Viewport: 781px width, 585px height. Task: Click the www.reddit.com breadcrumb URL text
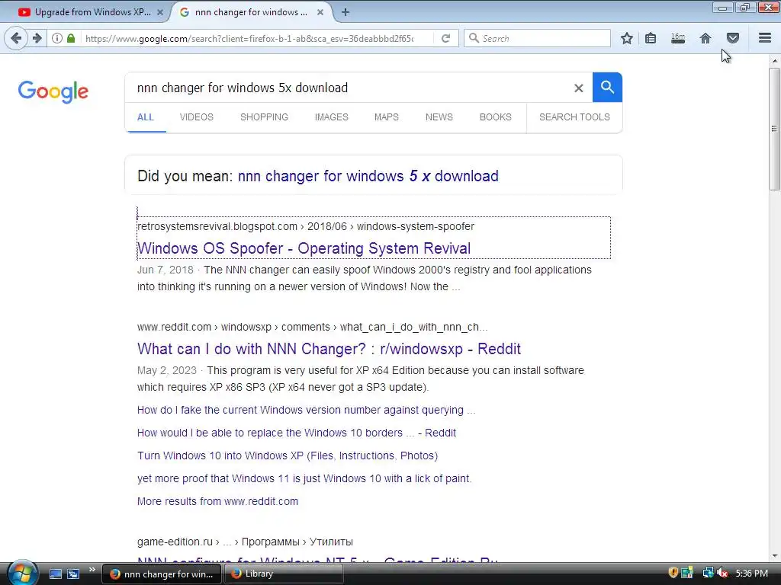click(x=312, y=327)
